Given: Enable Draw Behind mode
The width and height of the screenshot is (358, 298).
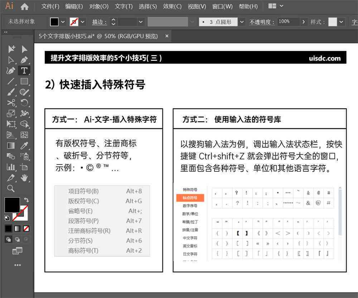Looking at the screenshot, I should (17, 239).
